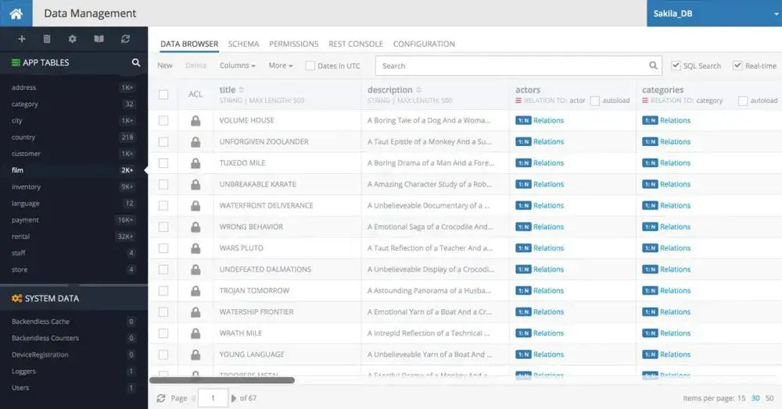Open actors Relations for WRATH MILE
The height and width of the screenshot is (409, 782).
click(540, 333)
